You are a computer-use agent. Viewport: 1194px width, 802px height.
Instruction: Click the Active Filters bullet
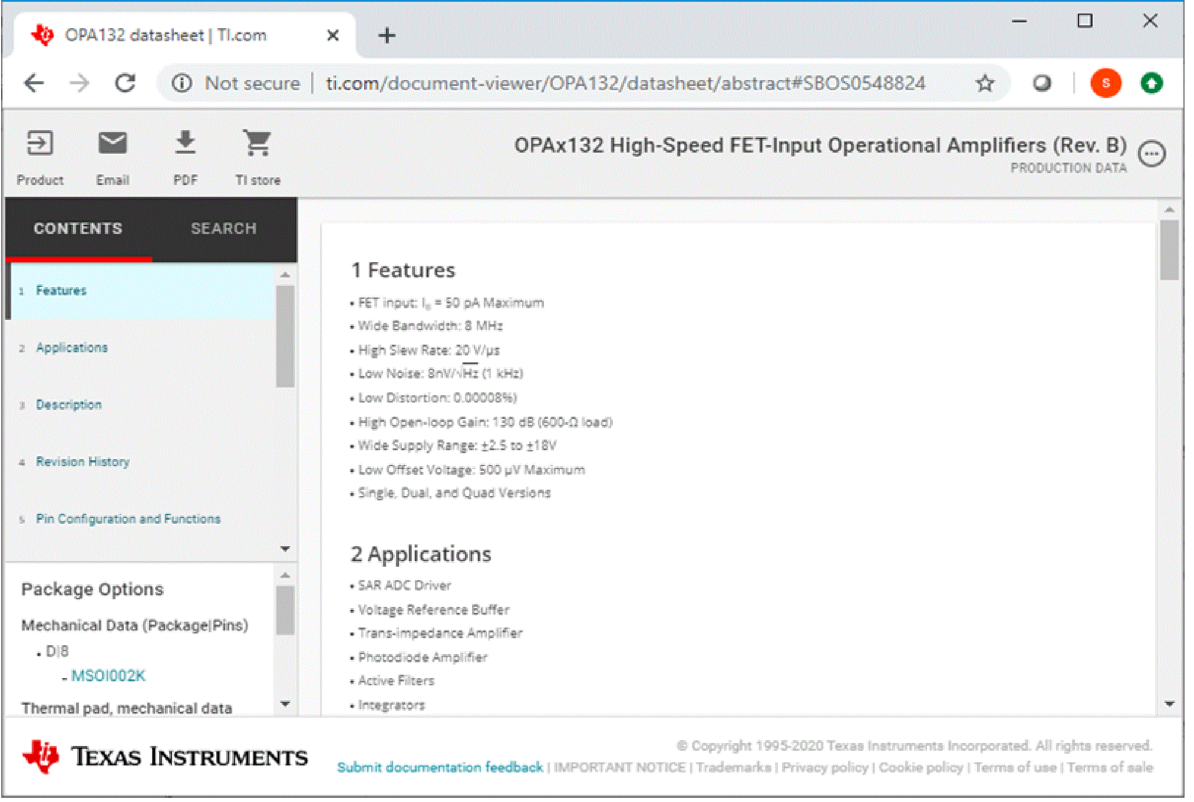[396, 681]
